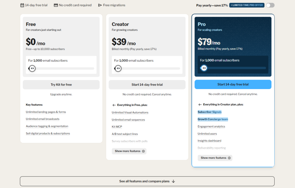Click the Creator plan subscriber slider handle
The image size is (295, 188).
pyautogui.click(x=118, y=68)
